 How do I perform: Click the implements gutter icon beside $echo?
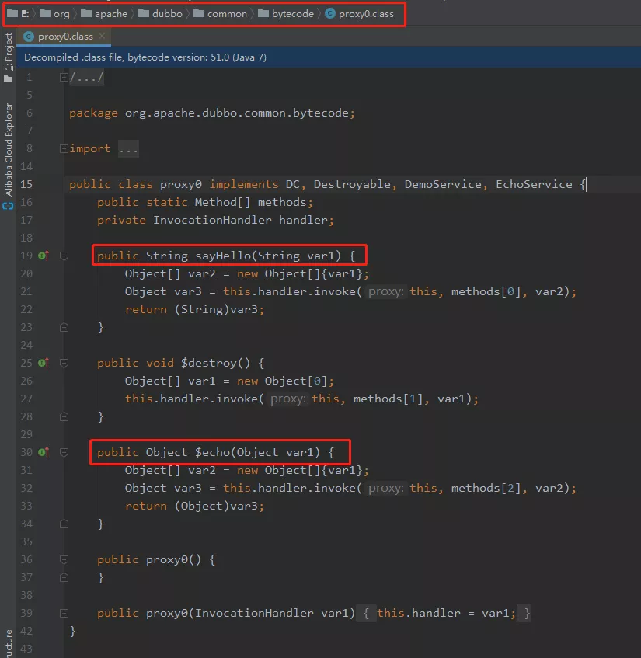[44, 452]
